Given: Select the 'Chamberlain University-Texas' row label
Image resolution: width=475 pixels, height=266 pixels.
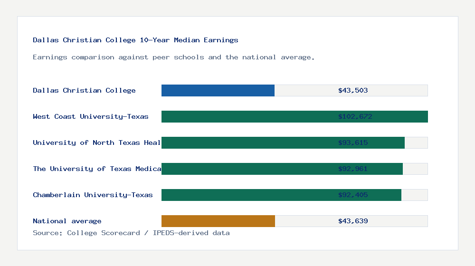Looking at the screenshot, I should point(93,195).
